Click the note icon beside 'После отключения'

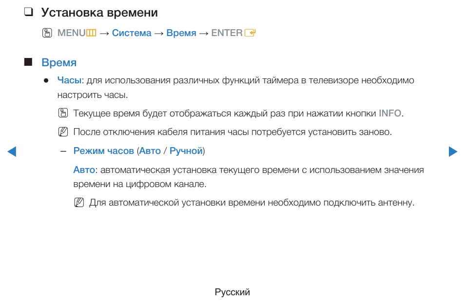[x=62, y=132]
